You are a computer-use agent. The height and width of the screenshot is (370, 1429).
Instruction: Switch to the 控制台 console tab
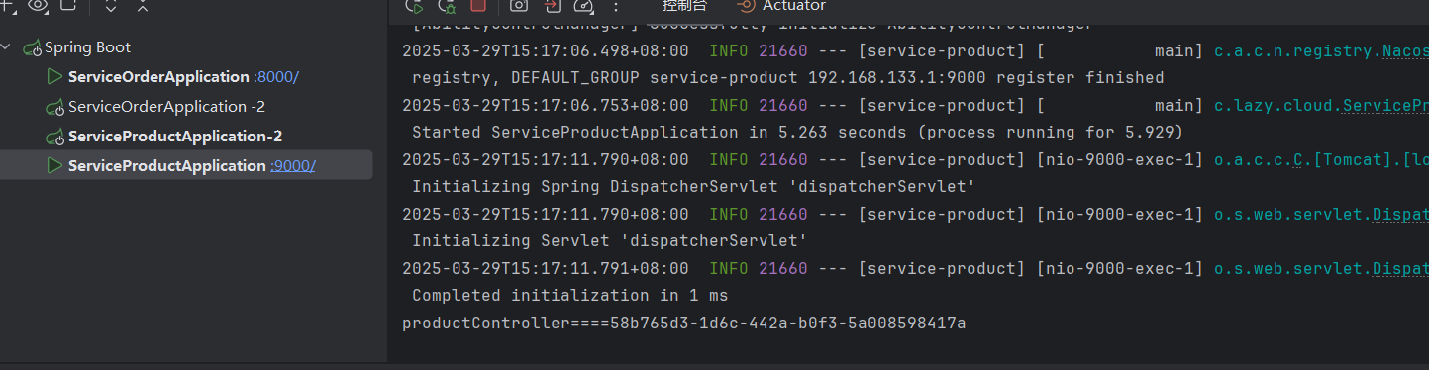click(x=684, y=5)
